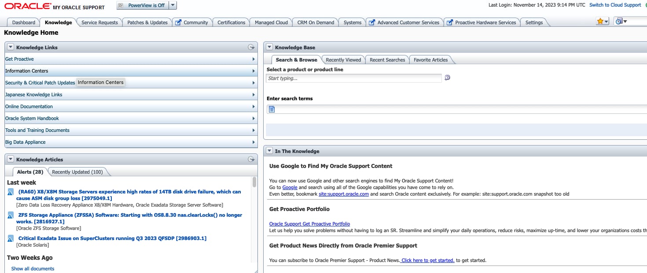Click the product line input field
Screen dimensions: 647x273
(354, 78)
